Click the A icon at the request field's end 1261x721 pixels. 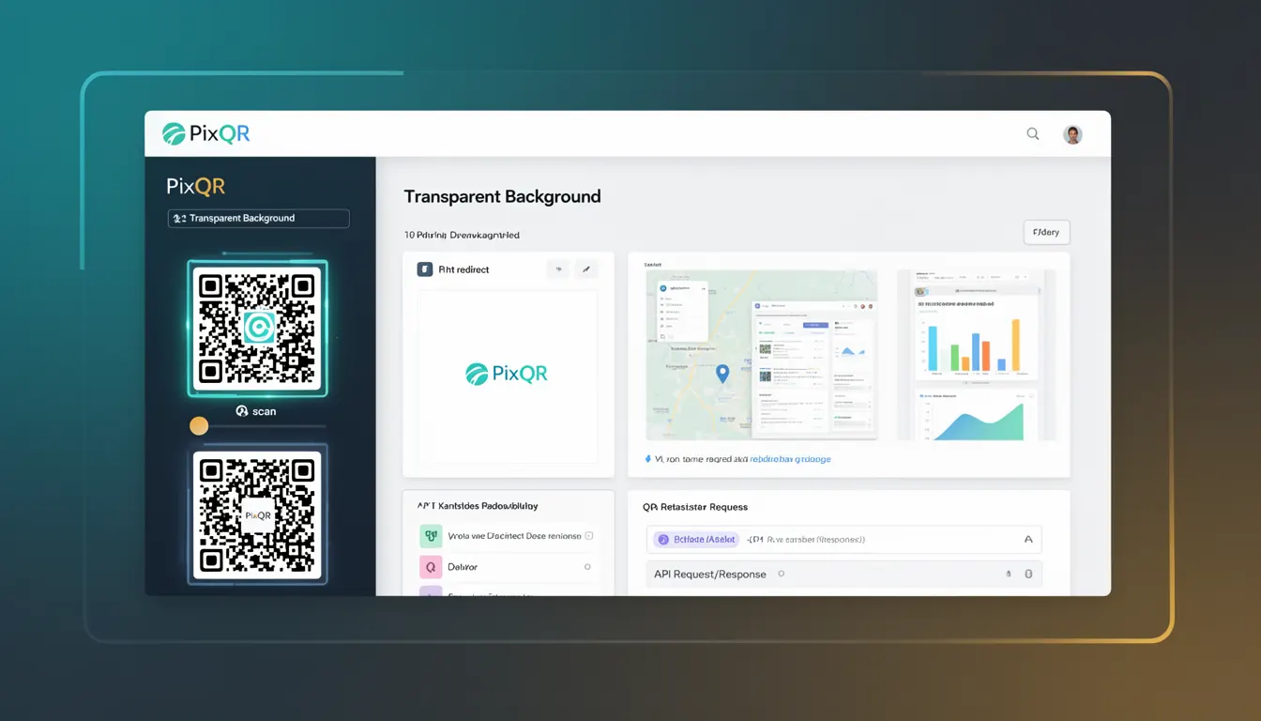pos(1027,540)
